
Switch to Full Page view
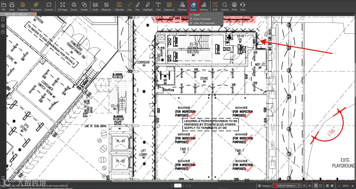(x=62, y=6)
